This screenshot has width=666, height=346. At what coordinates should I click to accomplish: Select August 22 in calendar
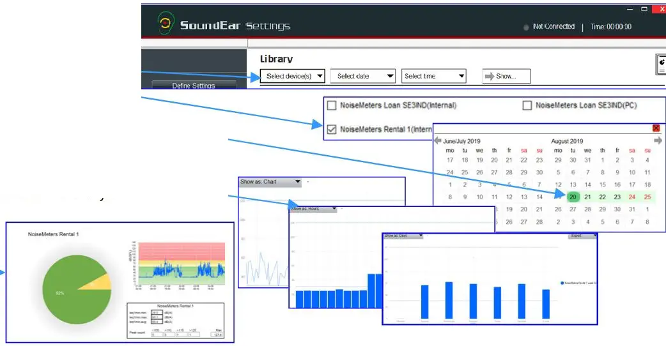pyautogui.click(x=602, y=197)
